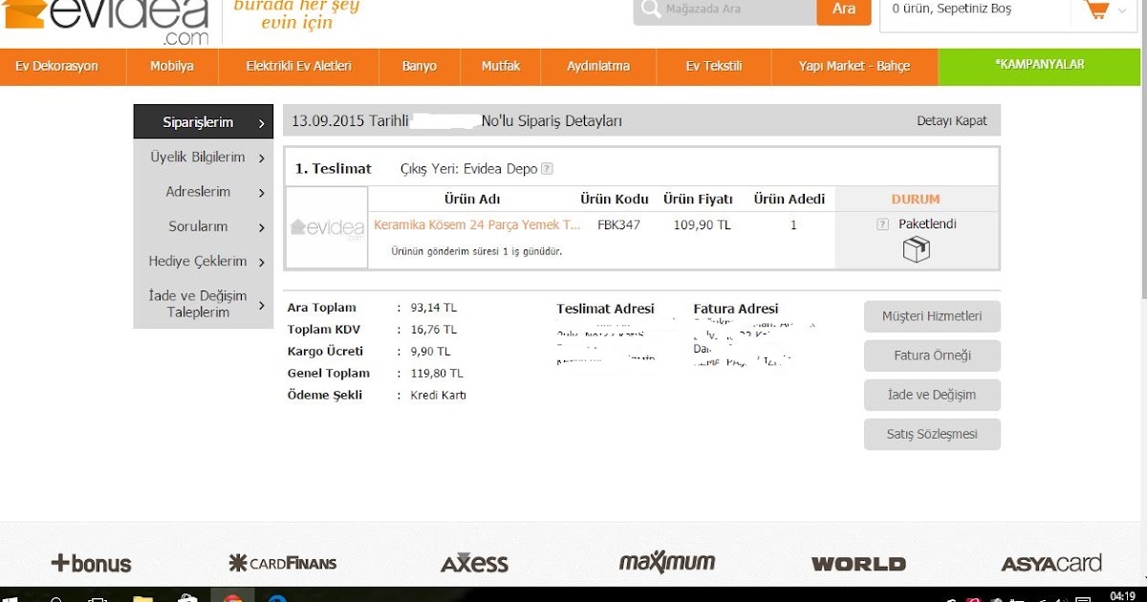The width and height of the screenshot is (1147, 602).
Task: Expand the cart dropdown arrow
Action: tap(1122, 11)
